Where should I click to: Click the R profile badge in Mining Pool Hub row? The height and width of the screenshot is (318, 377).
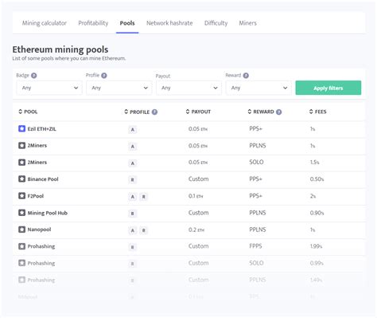point(133,214)
